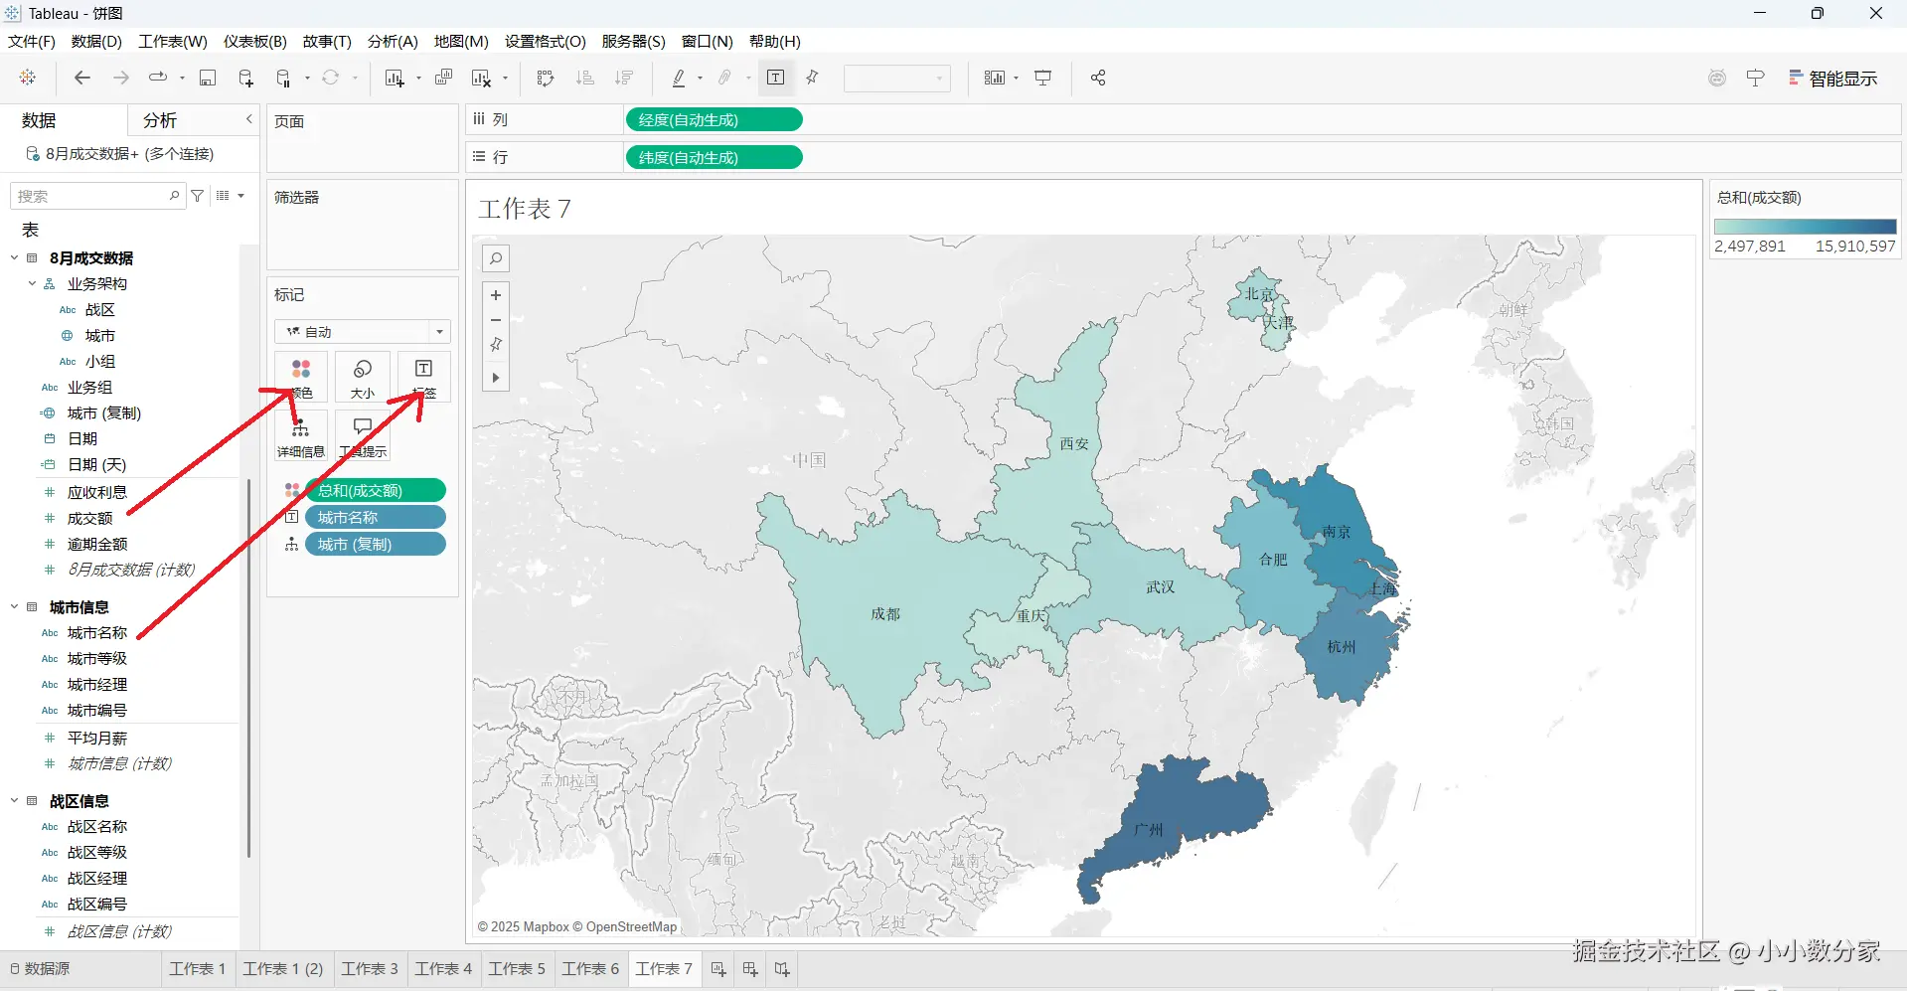Click the 智能显示 Show Me button
The height and width of the screenshot is (991, 1907).
(1833, 79)
